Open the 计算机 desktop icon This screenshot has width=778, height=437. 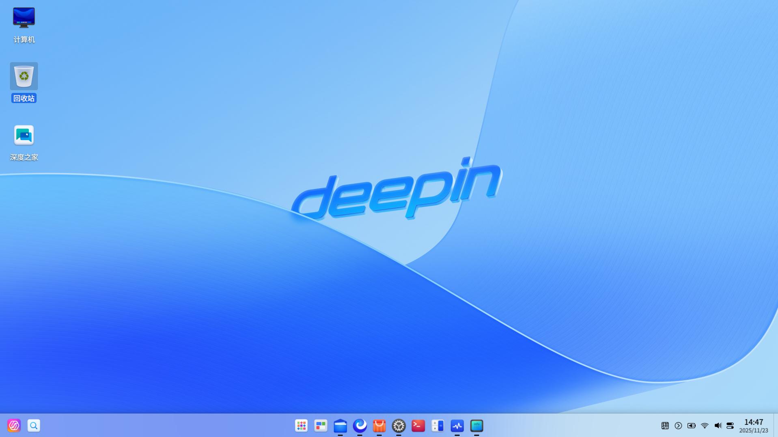coord(24,17)
